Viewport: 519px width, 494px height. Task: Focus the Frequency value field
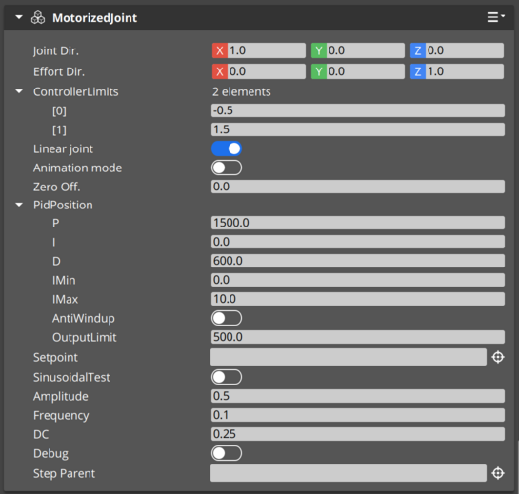(358, 415)
